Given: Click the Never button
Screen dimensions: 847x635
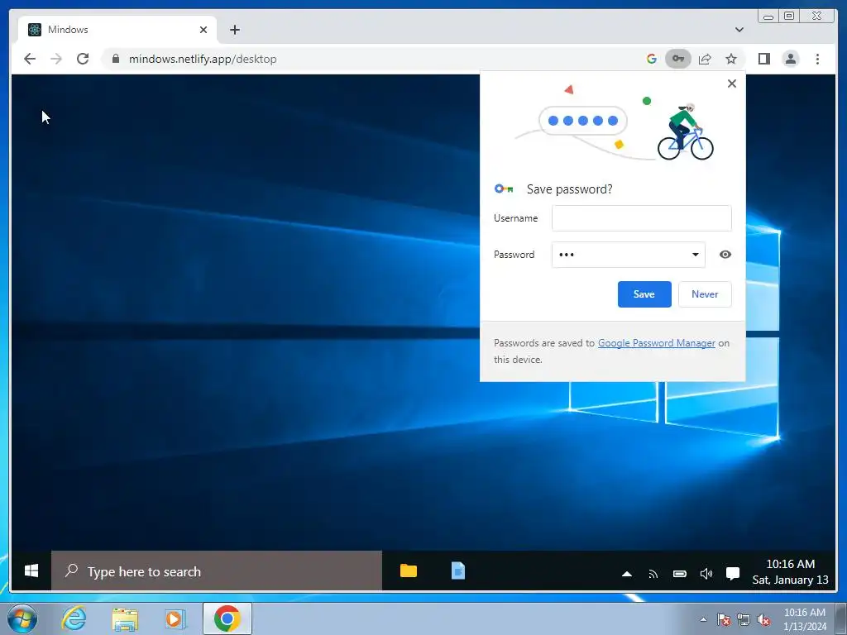Looking at the screenshot, I should click(x=705, y=294).
